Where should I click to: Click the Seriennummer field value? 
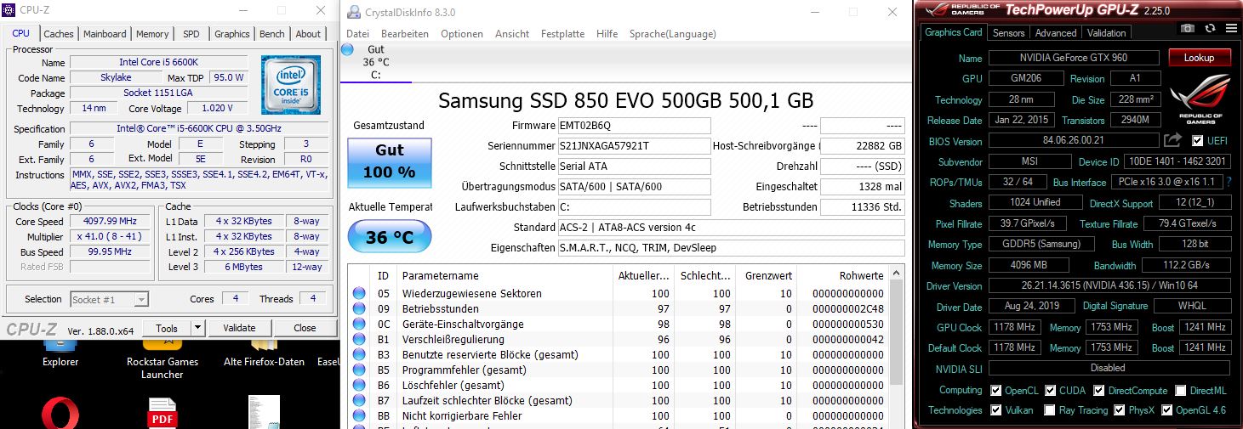(x=634, y=146)
